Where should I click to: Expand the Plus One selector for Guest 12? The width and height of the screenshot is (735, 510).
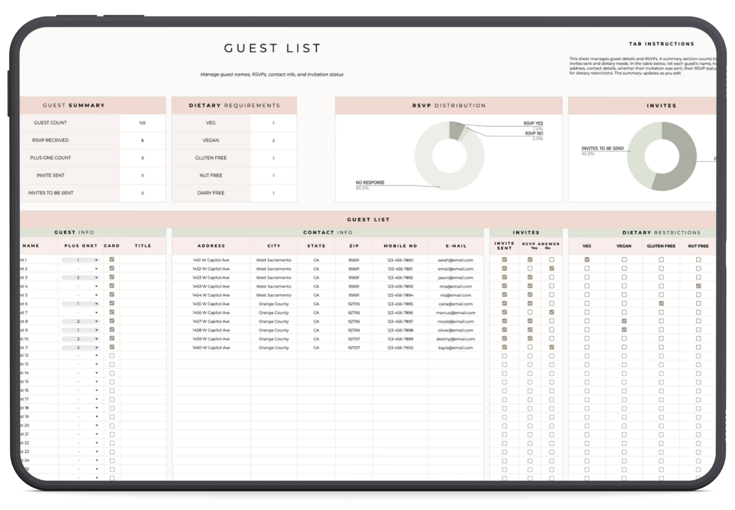pyautogui.click(x=96, y=356)
